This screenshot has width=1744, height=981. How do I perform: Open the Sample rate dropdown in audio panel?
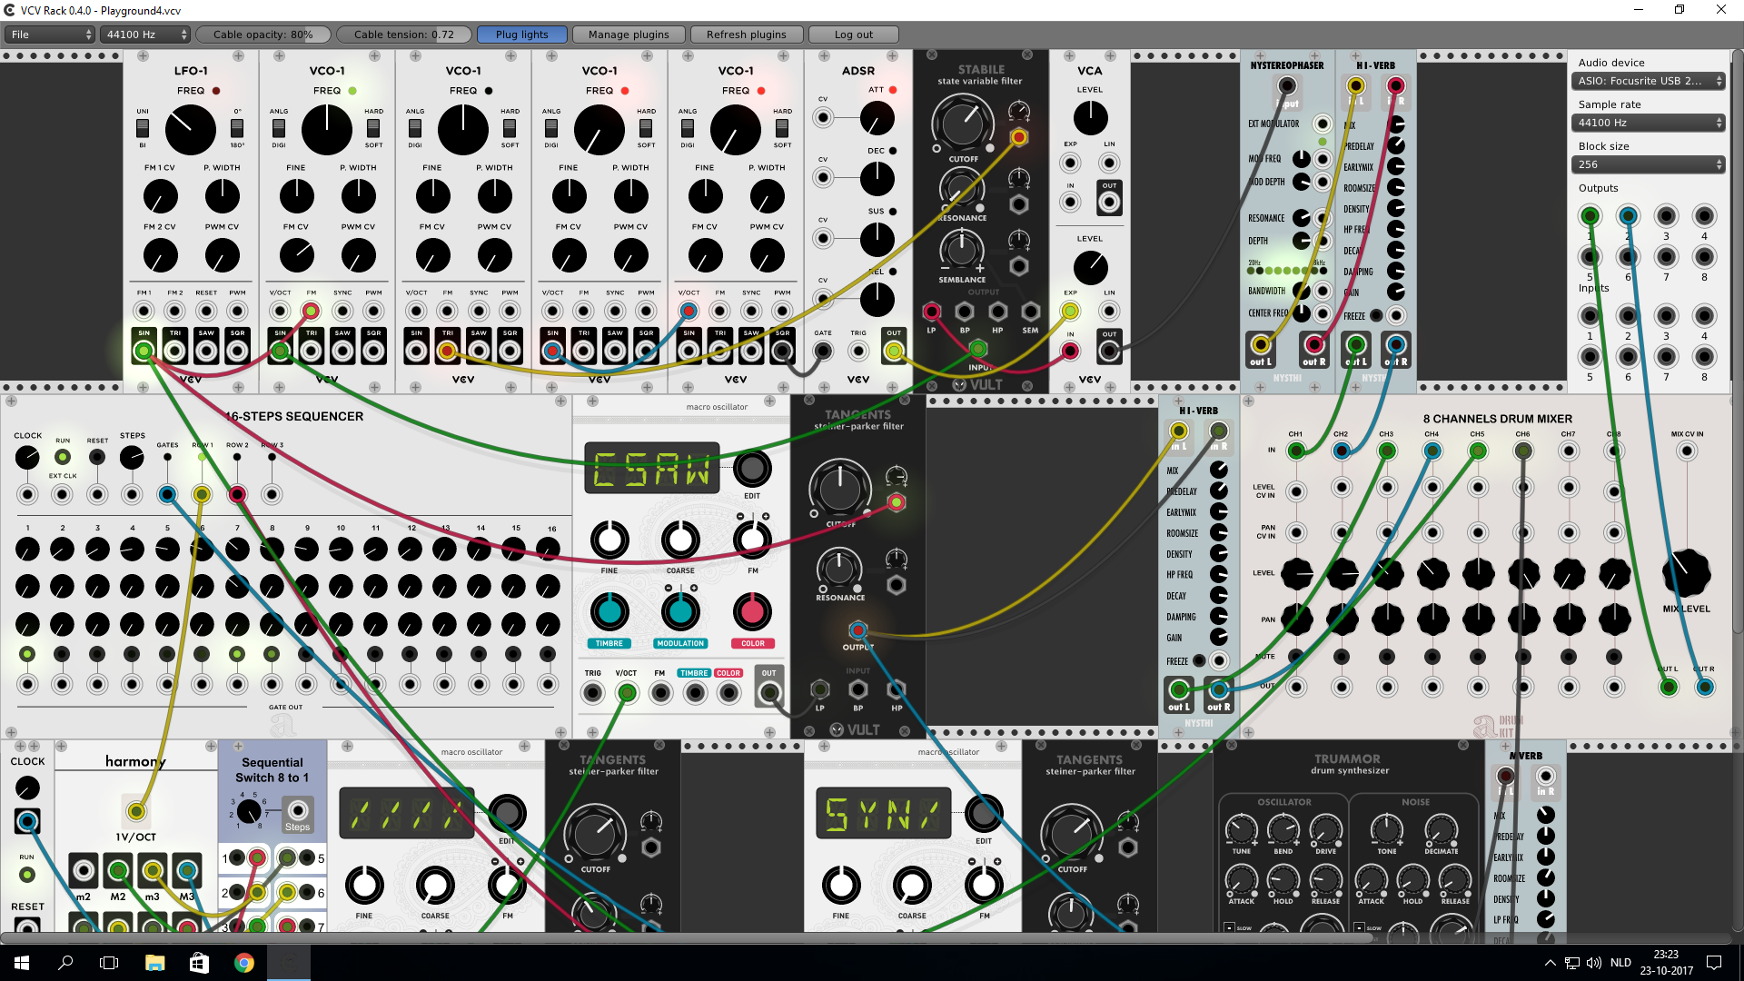[x=1648, y=123]
